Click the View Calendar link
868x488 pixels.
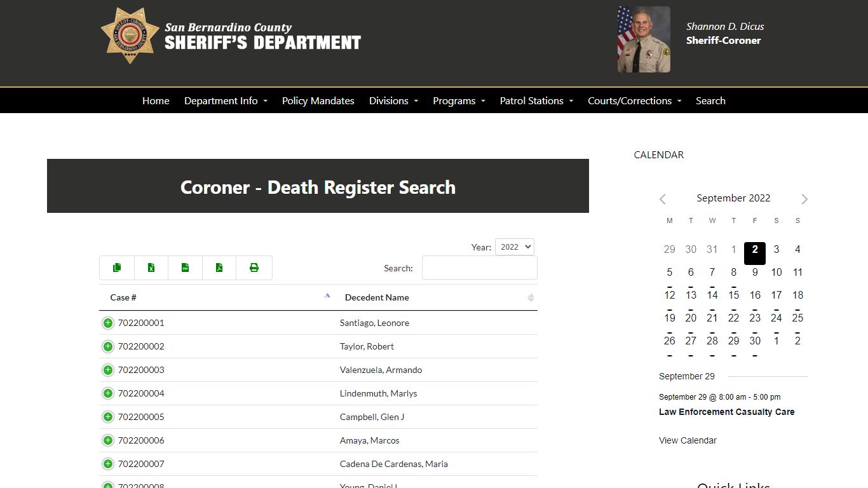tap(687, 440)
